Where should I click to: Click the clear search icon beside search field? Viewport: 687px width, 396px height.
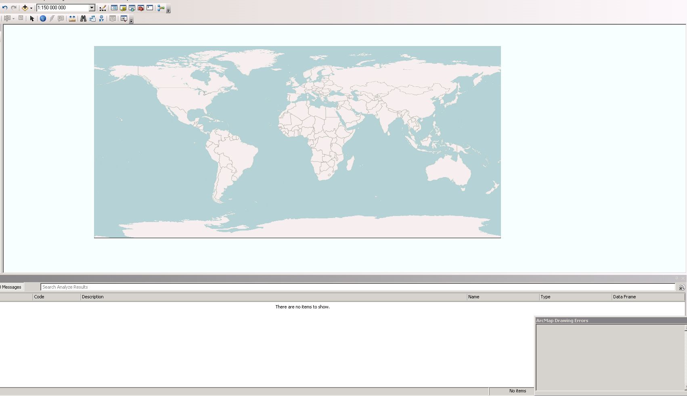click(x=682, y=287)
